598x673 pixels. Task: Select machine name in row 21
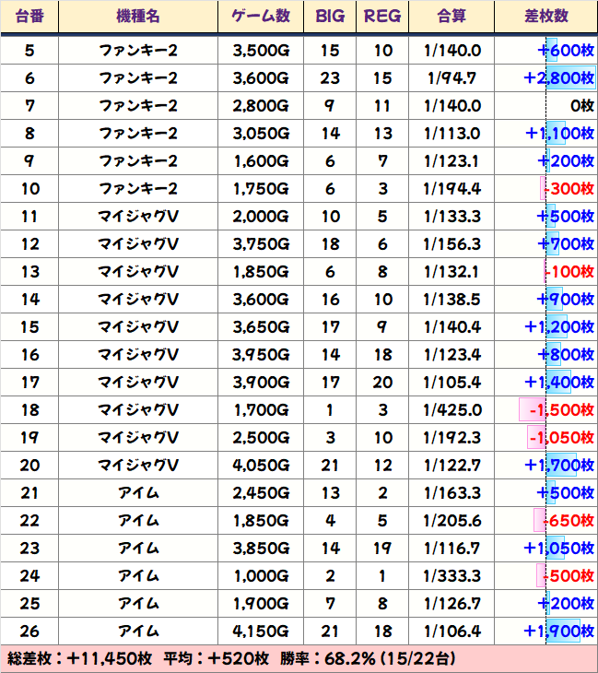click(138, 493)
